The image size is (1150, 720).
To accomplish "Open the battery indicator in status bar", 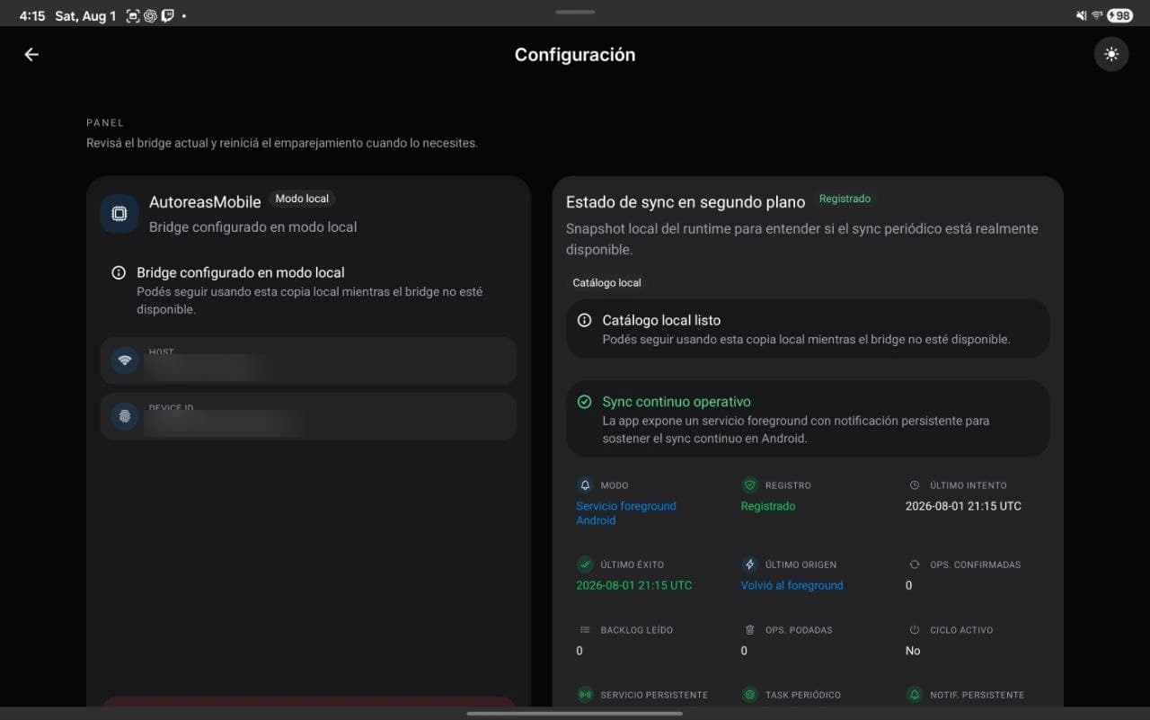I will [x=1119, y=15].
